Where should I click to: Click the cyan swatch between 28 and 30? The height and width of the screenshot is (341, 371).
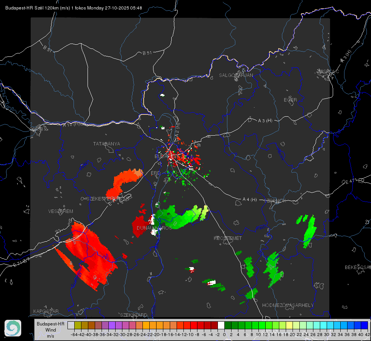324,325
